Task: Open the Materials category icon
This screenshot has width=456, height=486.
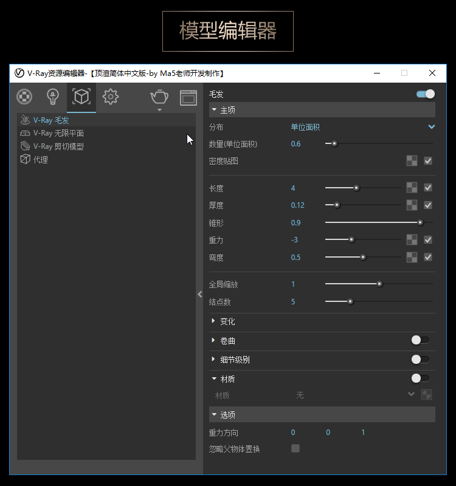Action: [24, 97]
